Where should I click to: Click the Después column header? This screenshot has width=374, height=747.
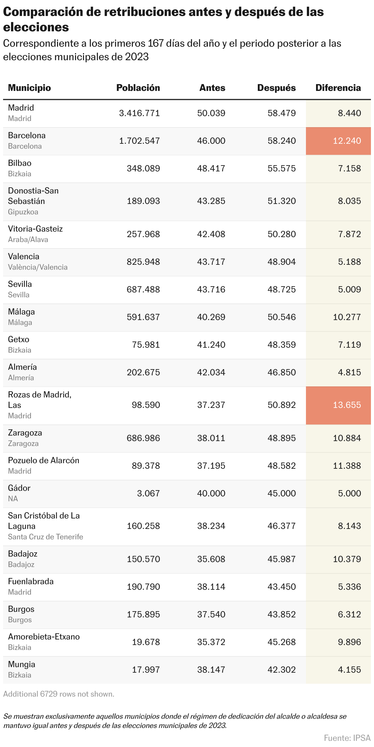276,88
